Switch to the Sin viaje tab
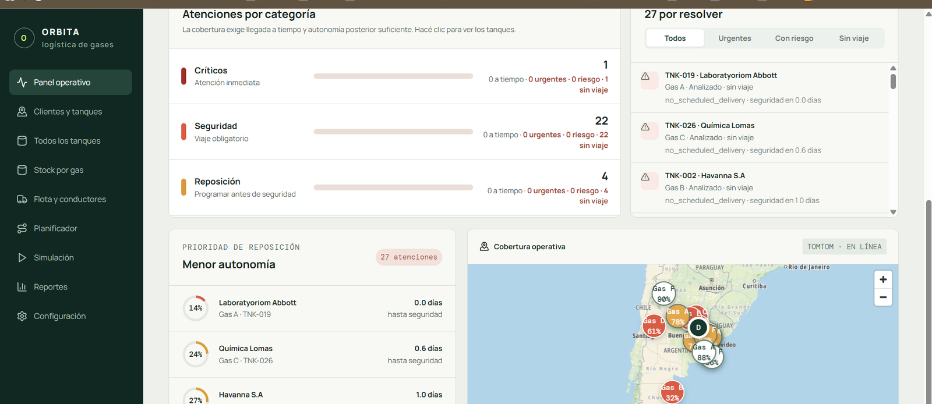This screenshot has width=932, height=404. 853,38
